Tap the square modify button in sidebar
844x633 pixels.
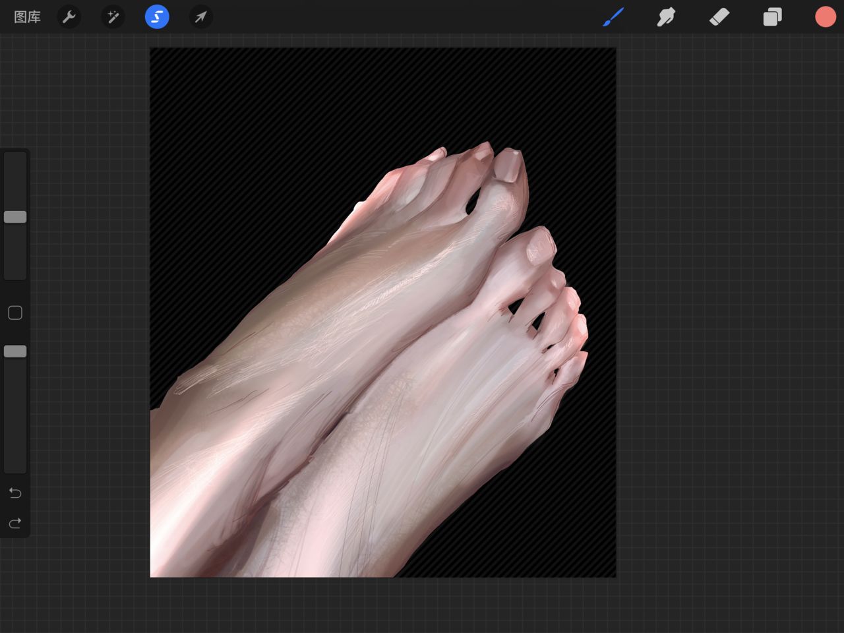click(15, 313)
